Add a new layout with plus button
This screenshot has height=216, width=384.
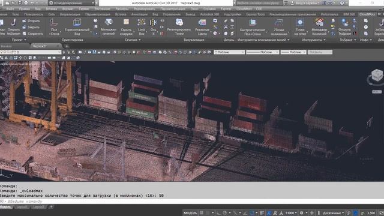(x=51, y=207)
